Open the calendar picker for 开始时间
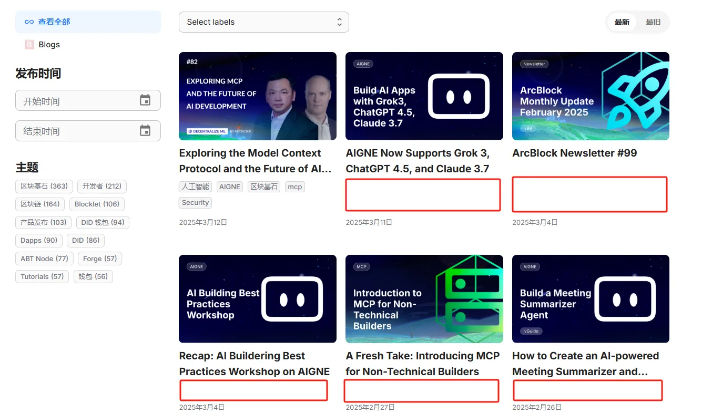 point(145,100)
